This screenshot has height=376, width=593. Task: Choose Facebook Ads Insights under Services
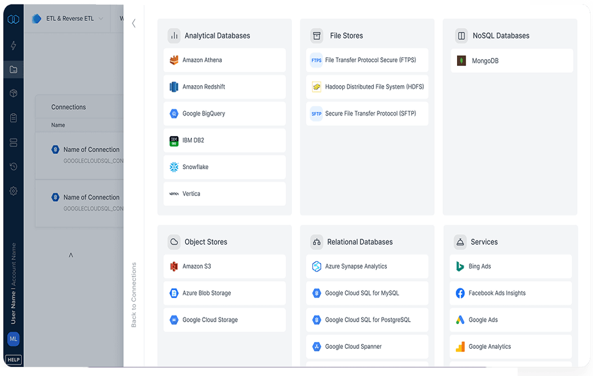510,293
